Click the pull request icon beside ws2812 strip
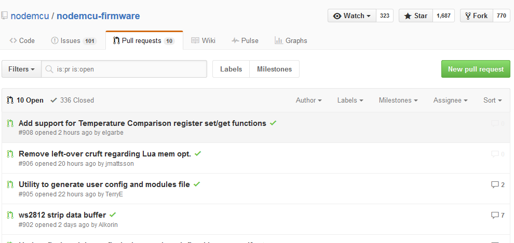The width and height of the screenshot is (514, 243). click(10, 215)
